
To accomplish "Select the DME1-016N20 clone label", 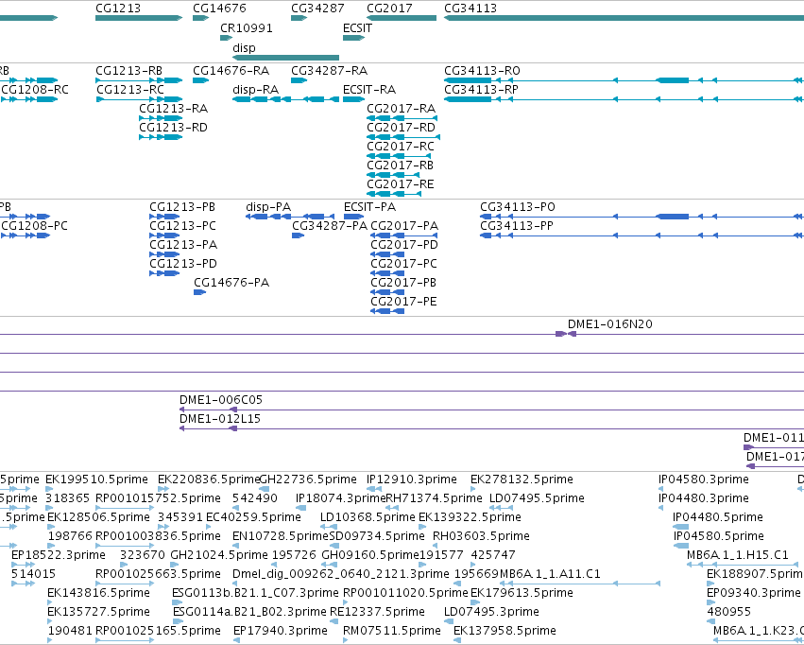I will [x=610, y=324].
